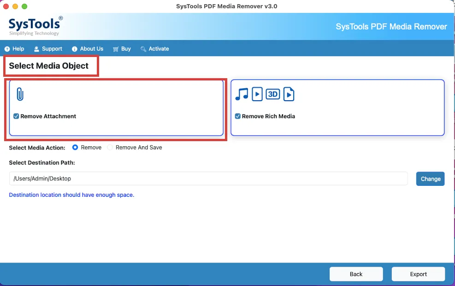The width and height of the screenshot is (455, 286).
Task: Click the 'Select Destination Path:' label
Action: coord(42,163)
